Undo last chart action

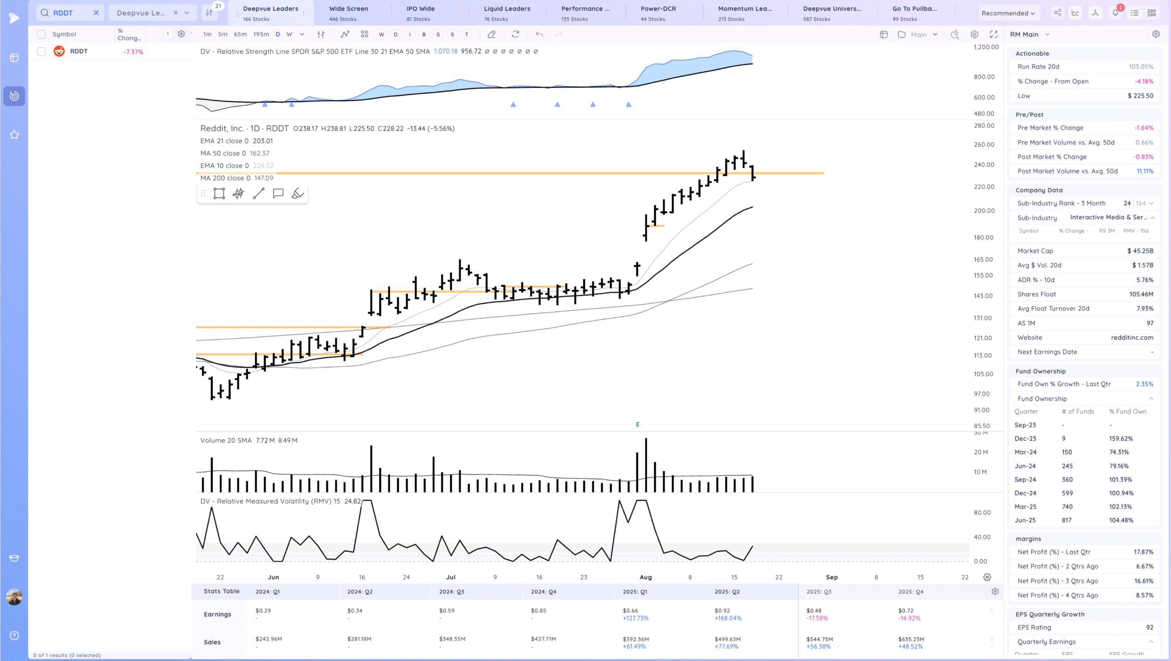point(539,34)
